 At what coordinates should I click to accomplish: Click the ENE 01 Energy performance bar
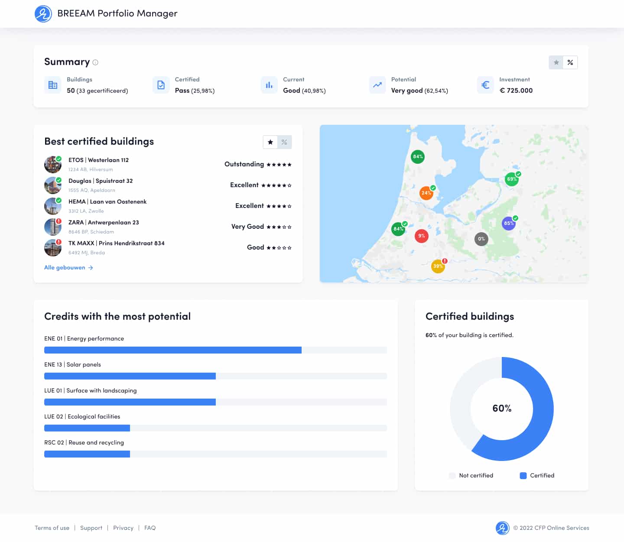pos(172,350)
